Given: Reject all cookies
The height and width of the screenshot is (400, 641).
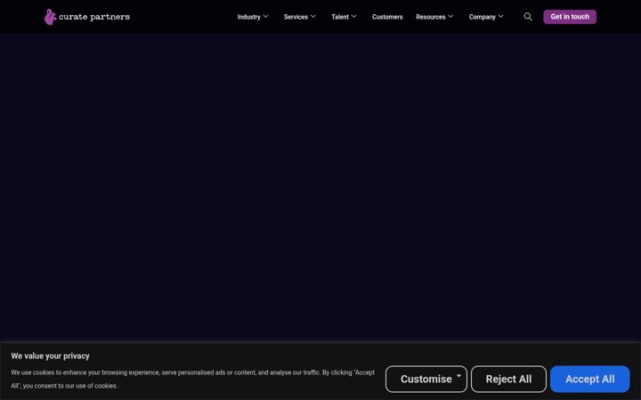Looking at the screenshot, I should click(508, 379).
